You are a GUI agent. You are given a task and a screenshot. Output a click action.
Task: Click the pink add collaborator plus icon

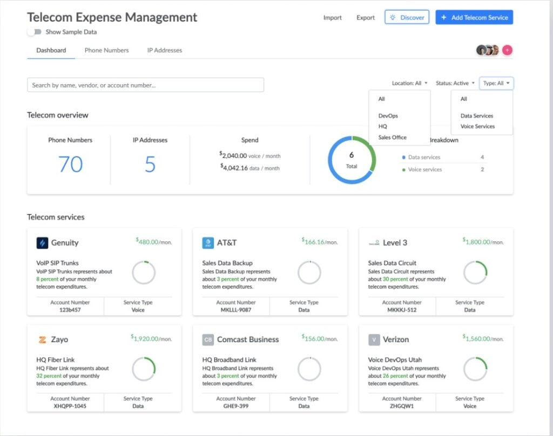507,50
